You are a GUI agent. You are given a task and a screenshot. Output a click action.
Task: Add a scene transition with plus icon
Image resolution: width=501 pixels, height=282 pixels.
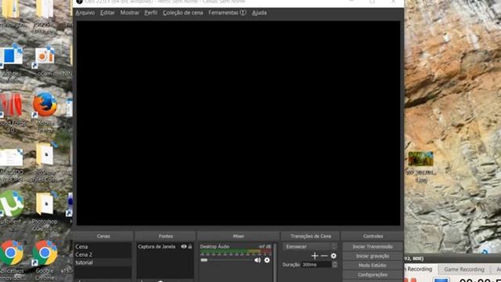click(315, 256)
